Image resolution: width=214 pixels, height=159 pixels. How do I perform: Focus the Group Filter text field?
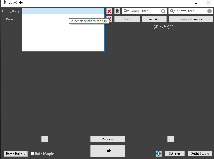[x=145, y=11]
